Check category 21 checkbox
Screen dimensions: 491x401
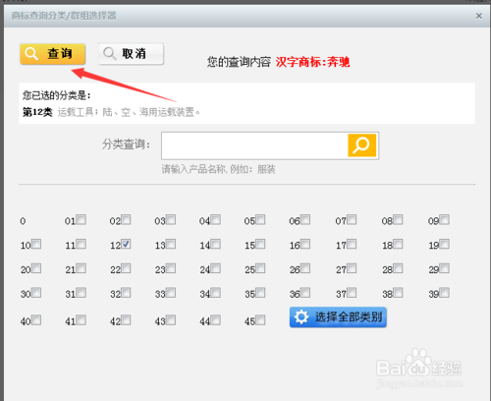[82, 268]
